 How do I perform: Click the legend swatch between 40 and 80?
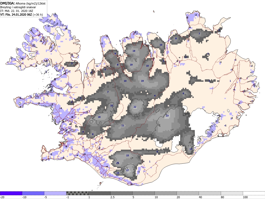(210, 193)
